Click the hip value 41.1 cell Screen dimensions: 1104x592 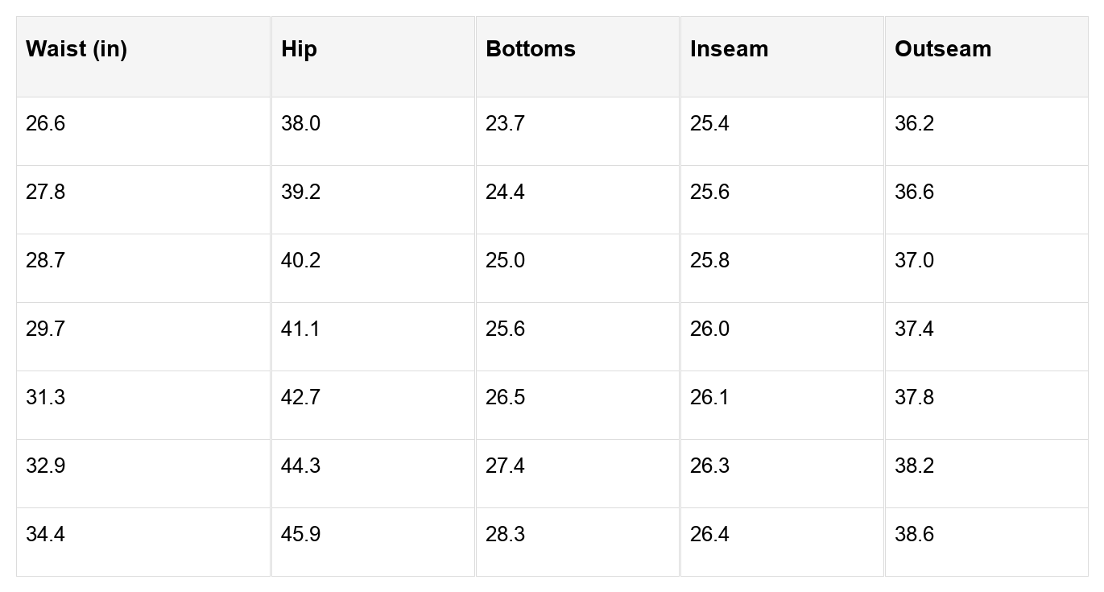(301, 329)
